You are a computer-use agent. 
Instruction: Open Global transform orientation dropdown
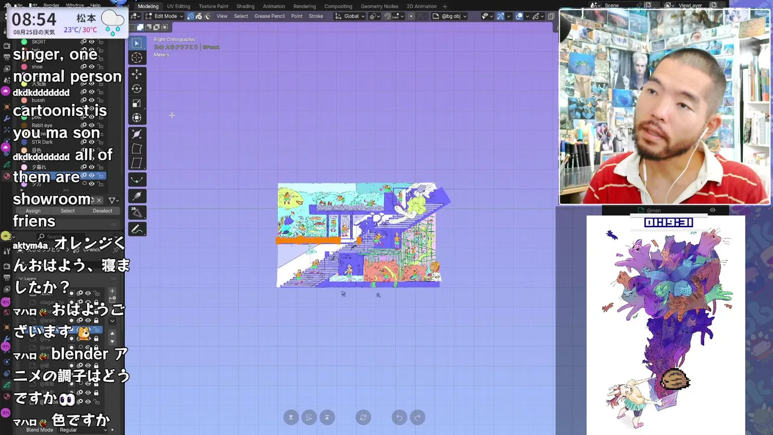tap(350, 16)
